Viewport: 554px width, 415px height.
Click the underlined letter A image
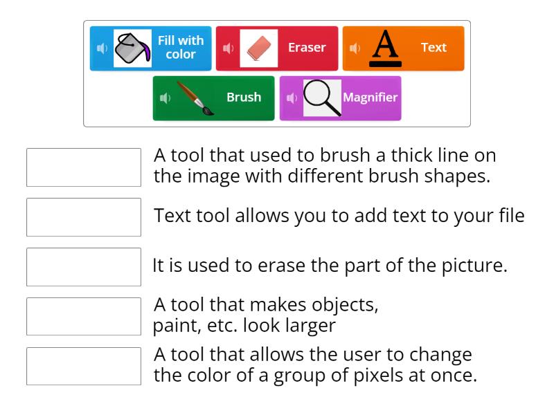tap(385, 48)
